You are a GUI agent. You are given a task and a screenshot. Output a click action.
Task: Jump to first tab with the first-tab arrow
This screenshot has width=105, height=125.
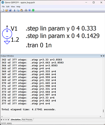click(x=1, y=120)
